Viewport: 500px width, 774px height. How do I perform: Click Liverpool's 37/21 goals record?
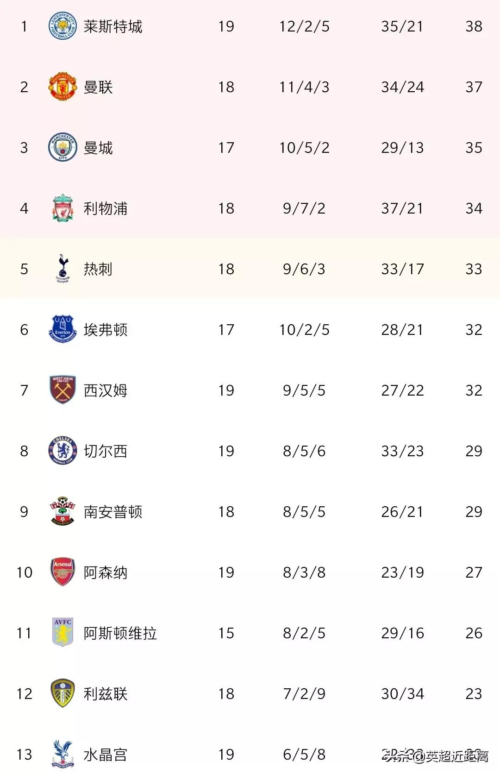point(402,208)
